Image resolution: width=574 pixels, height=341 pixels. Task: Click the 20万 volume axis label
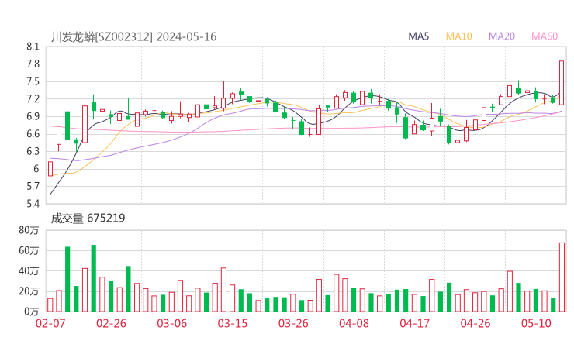[29, 291]
